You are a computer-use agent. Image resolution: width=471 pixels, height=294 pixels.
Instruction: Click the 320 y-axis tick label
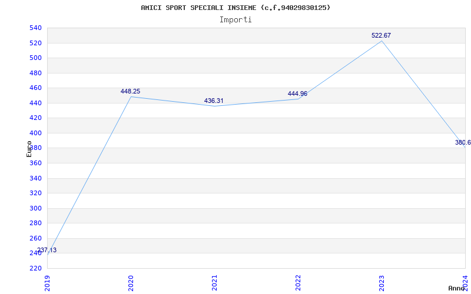[35, 193]
